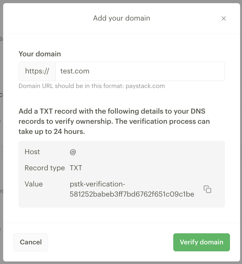This screenshot has height=264, width=242.
Task: Select the Value row label
Action: pyautogui.click(x=34, y=184)
